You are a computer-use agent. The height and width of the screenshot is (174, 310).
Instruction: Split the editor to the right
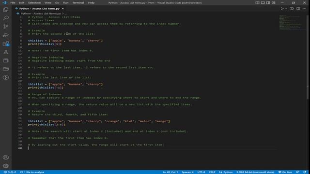point(298,9)
